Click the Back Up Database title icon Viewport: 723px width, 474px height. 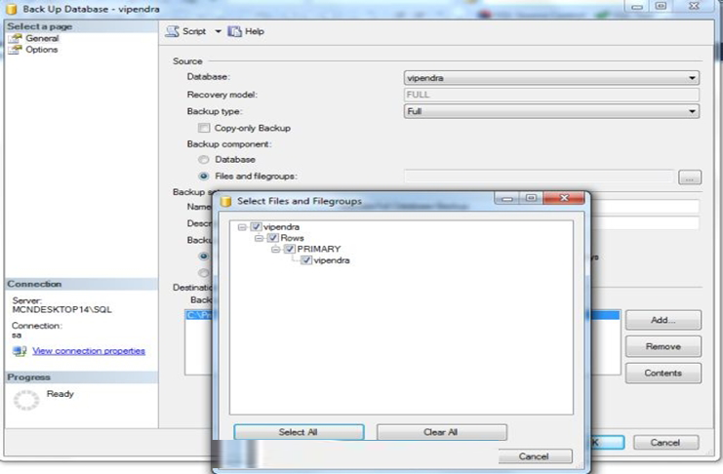click(x=12, y=8)
